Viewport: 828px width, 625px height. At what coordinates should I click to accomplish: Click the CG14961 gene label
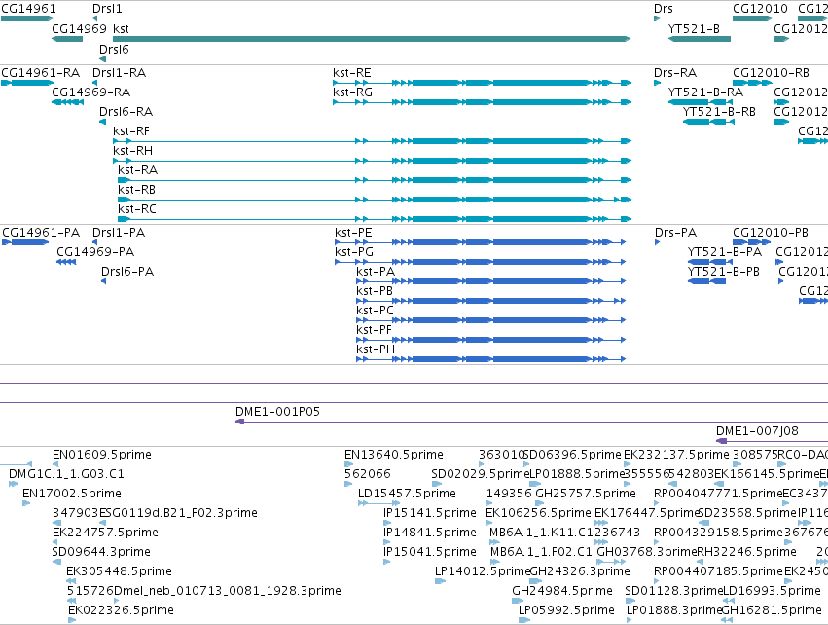point(28,9)
